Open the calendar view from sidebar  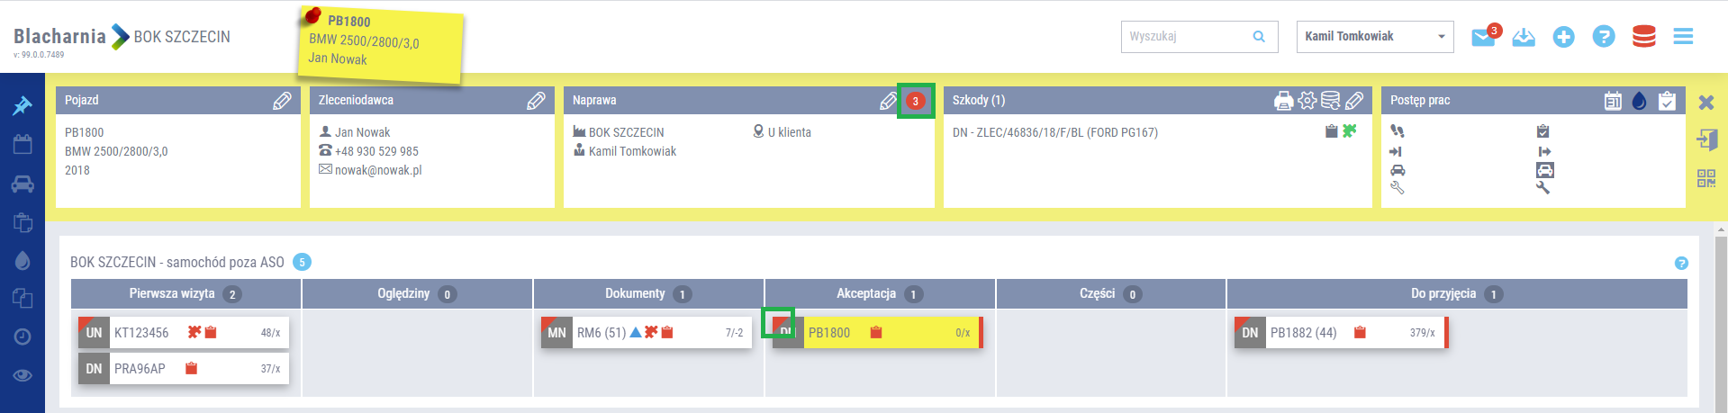pyautogui.click(x=22, y=144)
